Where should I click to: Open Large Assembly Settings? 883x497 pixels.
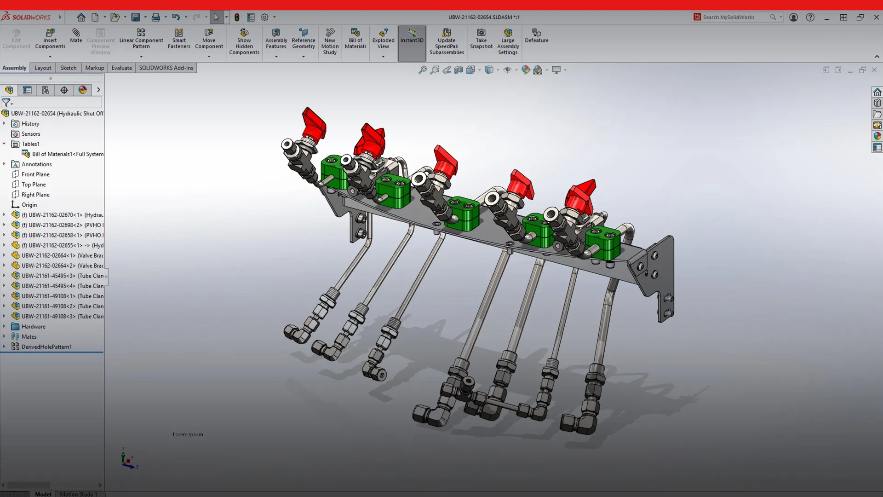click(x=508, y=41)
